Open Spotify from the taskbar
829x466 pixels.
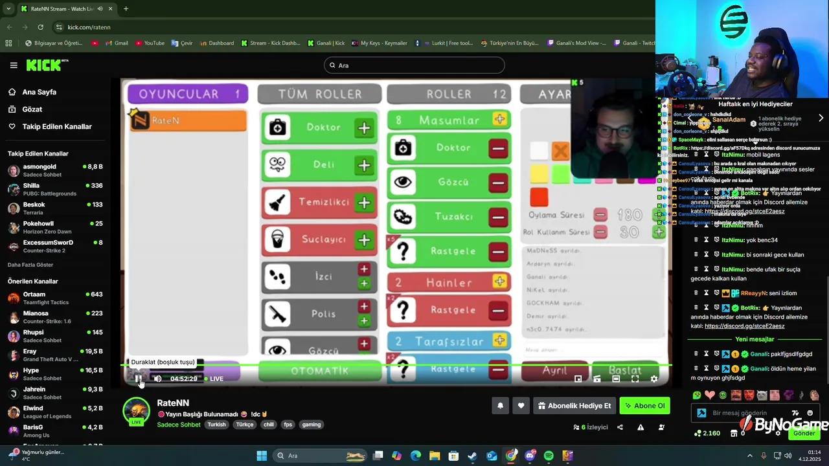pyautogui.click(x=549, y=456)
